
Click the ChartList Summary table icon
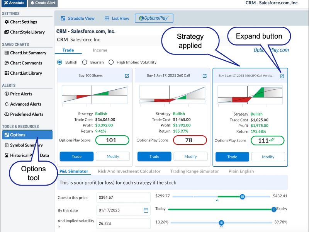7,53
